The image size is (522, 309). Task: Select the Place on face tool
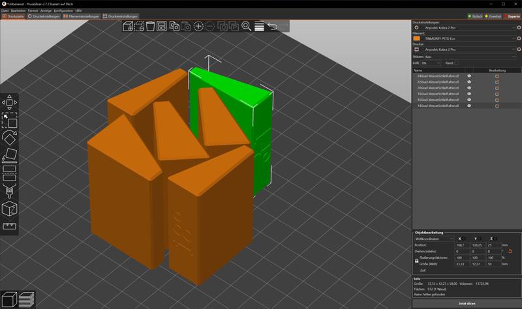point(9,155)
